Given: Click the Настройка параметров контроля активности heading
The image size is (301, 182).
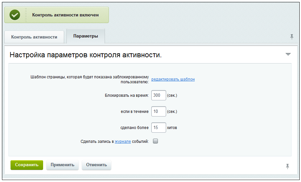Looking at the screenshot, I should (x=86, y=55).
